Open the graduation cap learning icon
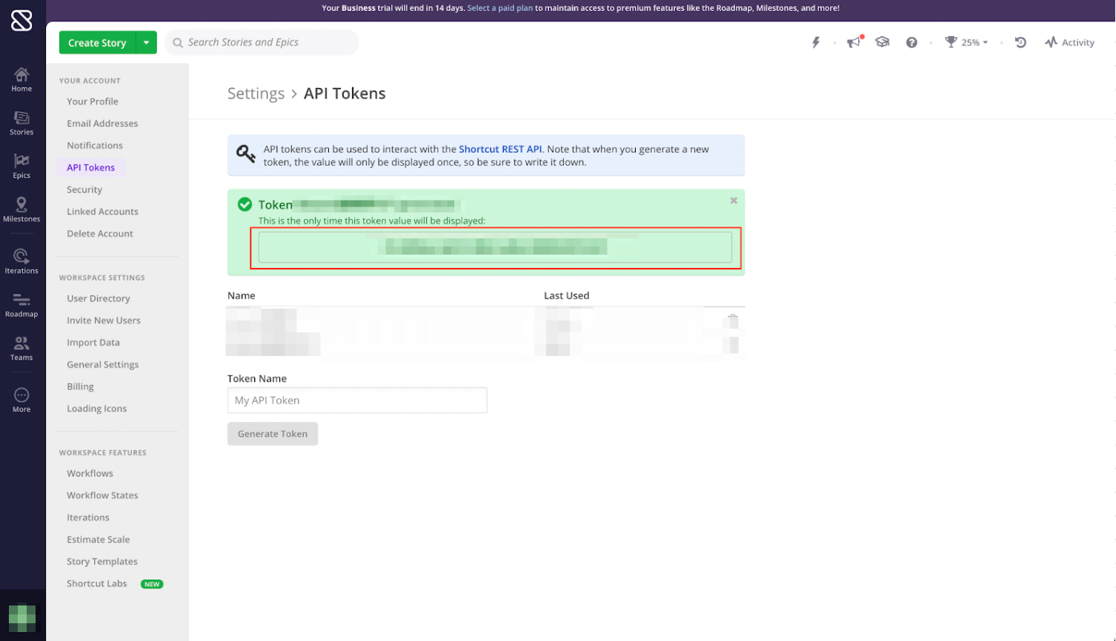This screenshot has width=1116, height=641. 883,43
